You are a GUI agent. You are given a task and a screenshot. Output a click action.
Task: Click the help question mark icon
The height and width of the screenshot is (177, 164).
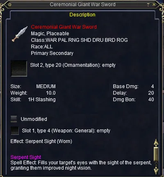click(148, 5)
